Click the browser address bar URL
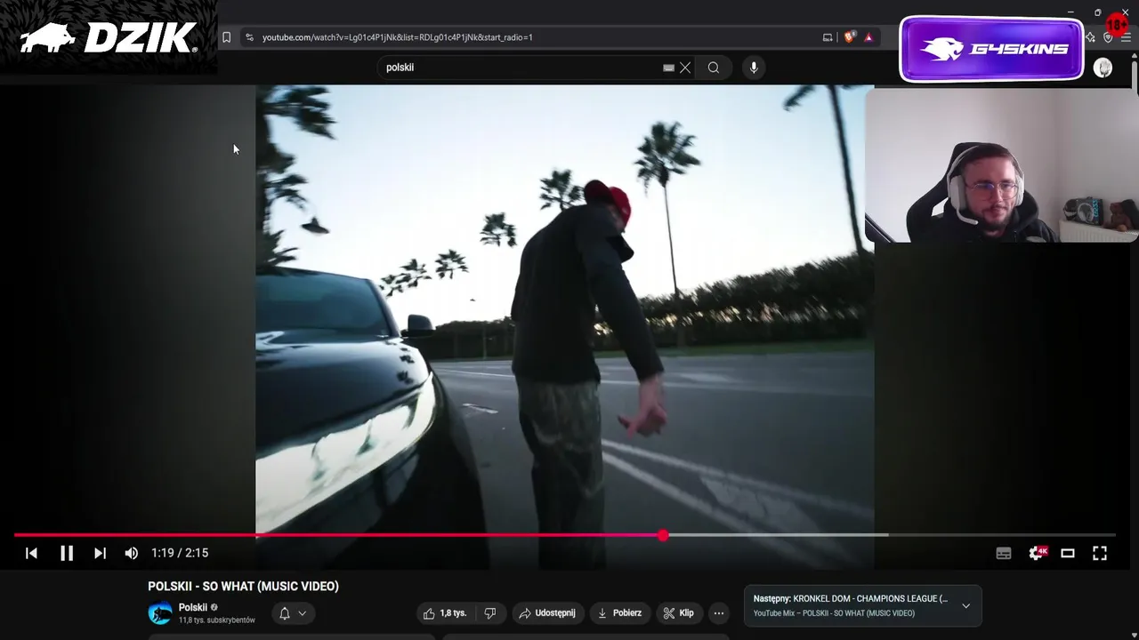Screen dimensions: 1139x640 [398, 37]
